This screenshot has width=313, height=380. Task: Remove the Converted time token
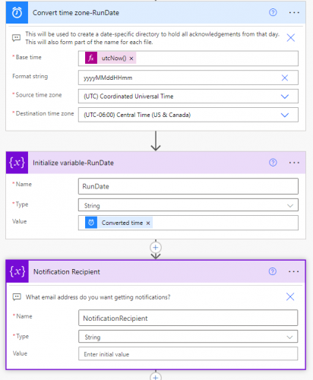(x=148, y=223)
